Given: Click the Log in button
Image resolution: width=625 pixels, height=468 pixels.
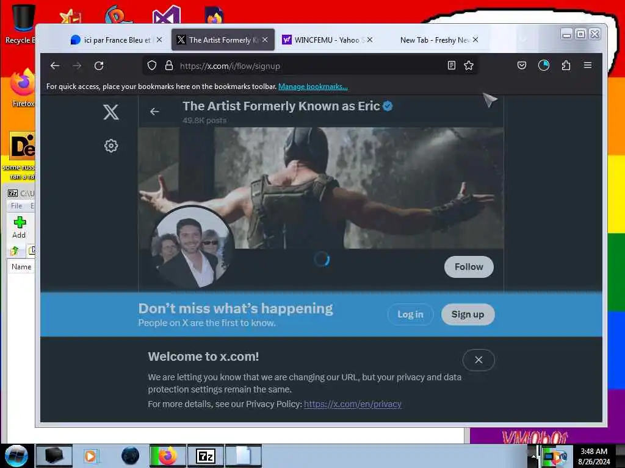Looking at the screenshot, I should [410, 314].
